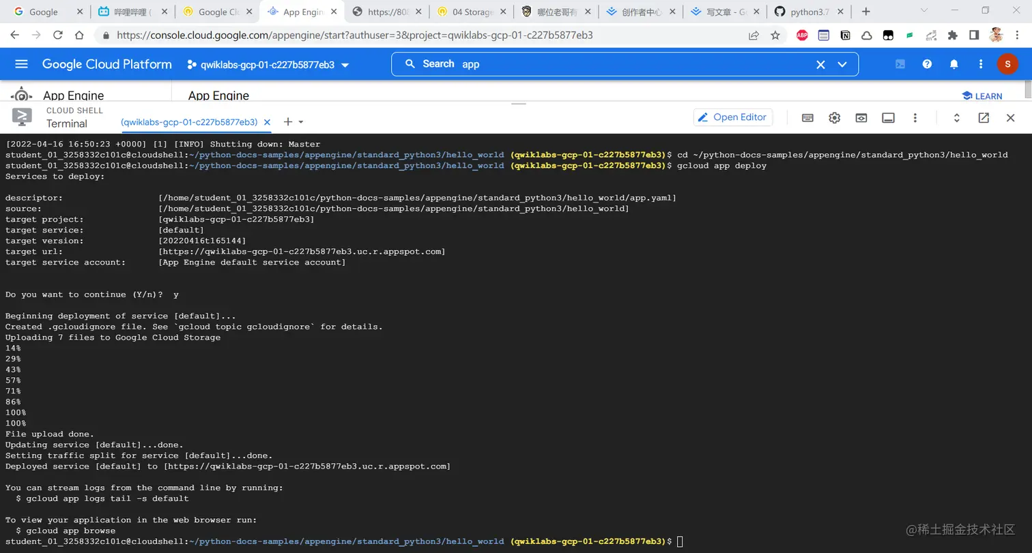The height and width of the screenshot is (553, 1032).
Task: Open the Chrome profile avatar
Action: (996, 35)
